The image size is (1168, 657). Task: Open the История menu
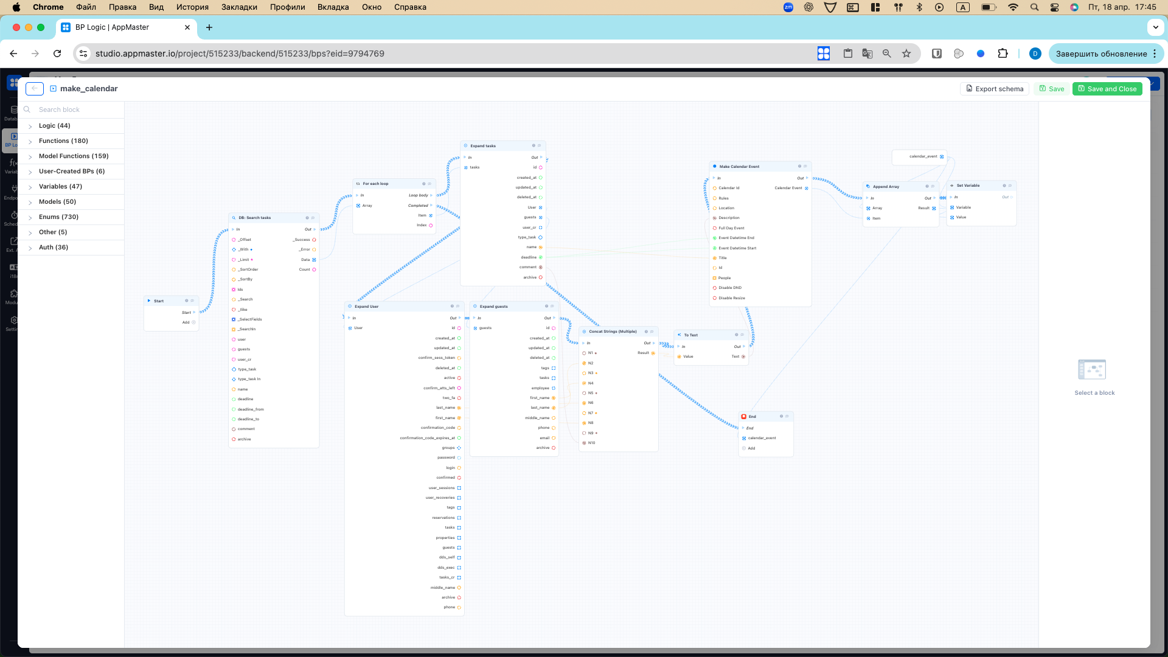click(x=192, y=7)
